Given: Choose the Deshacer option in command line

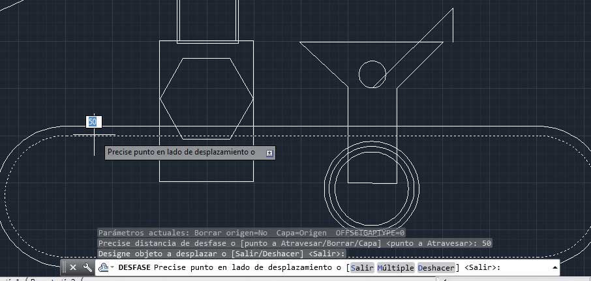Looking at the screenshot, I should 436,267.
